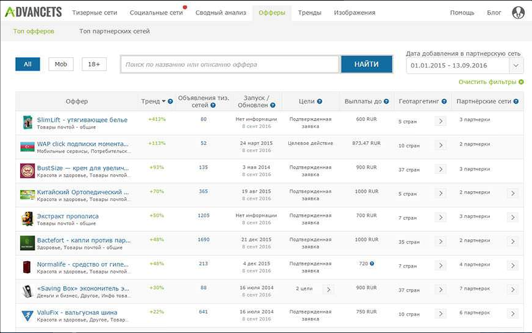Image resolution: width=532 pixels, height=333 pixels.
Task: Click help icon next to Геотаргетинг header
Action: click(444, 102)
